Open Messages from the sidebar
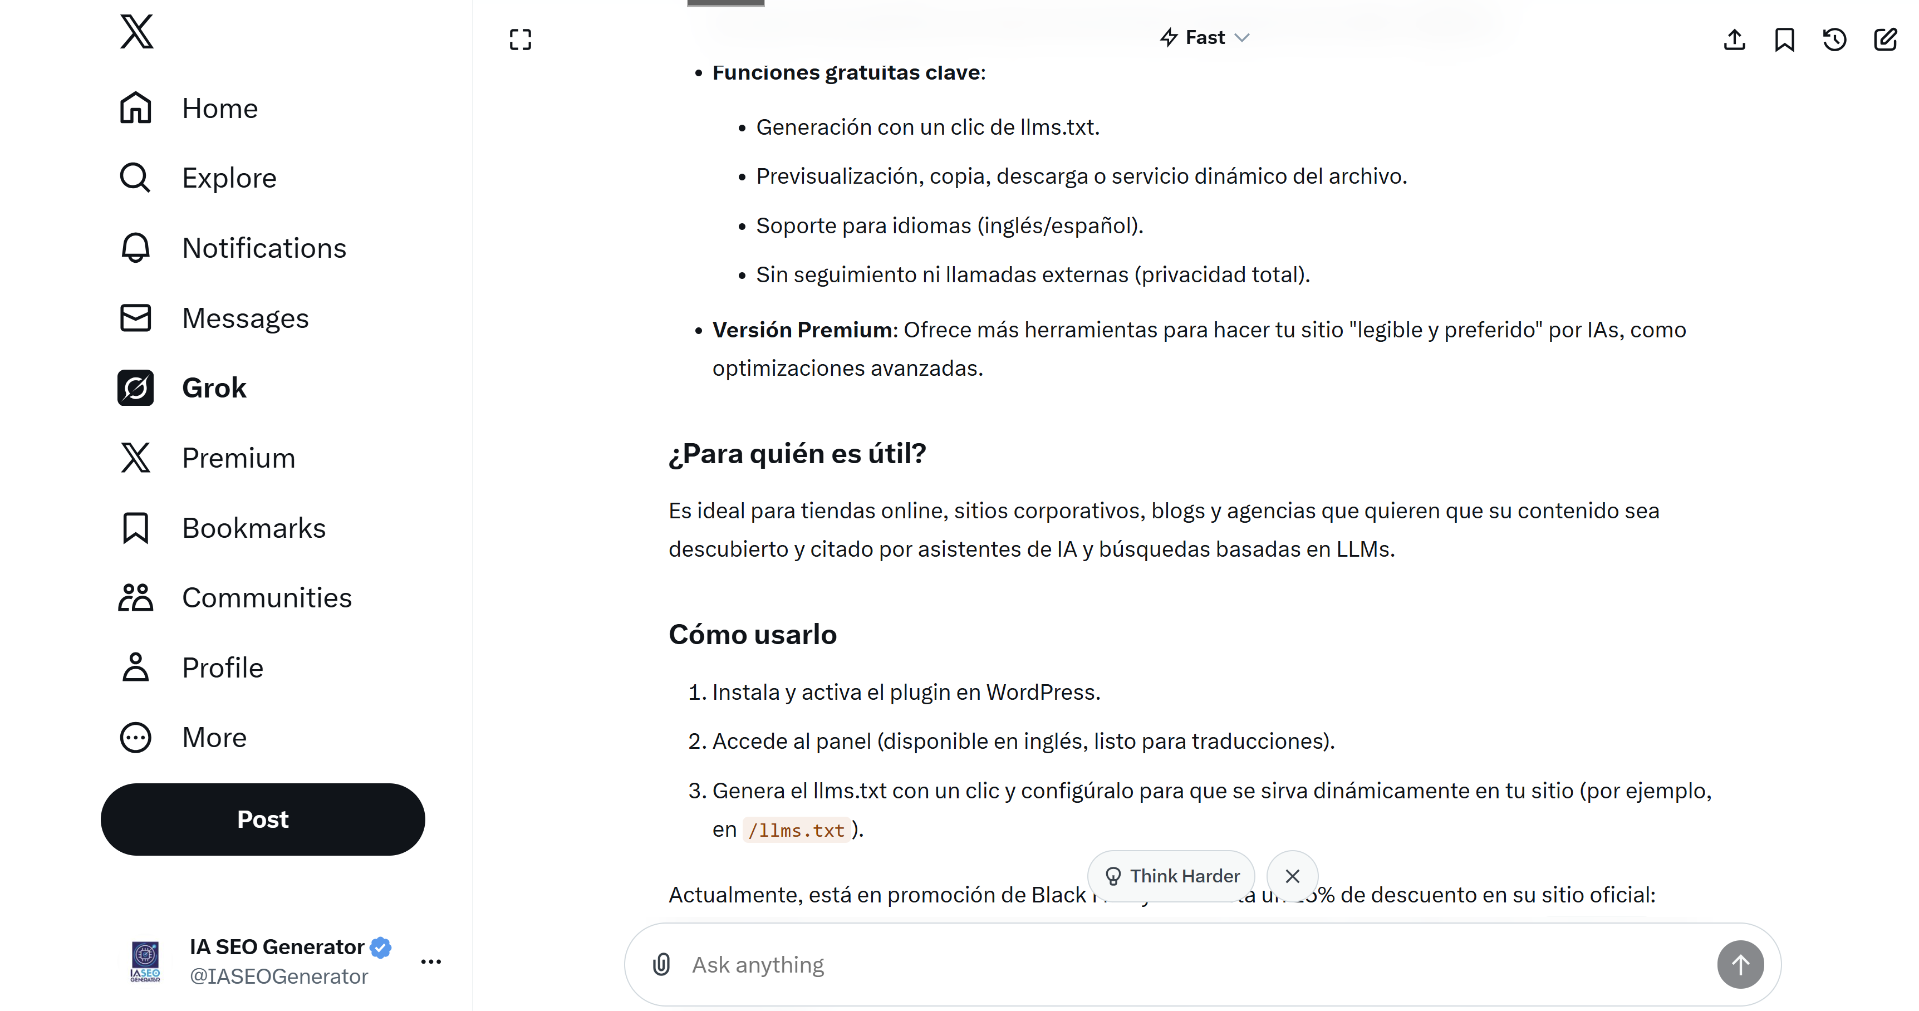This screenshot has width=1919, height=1011. point(246,317)
